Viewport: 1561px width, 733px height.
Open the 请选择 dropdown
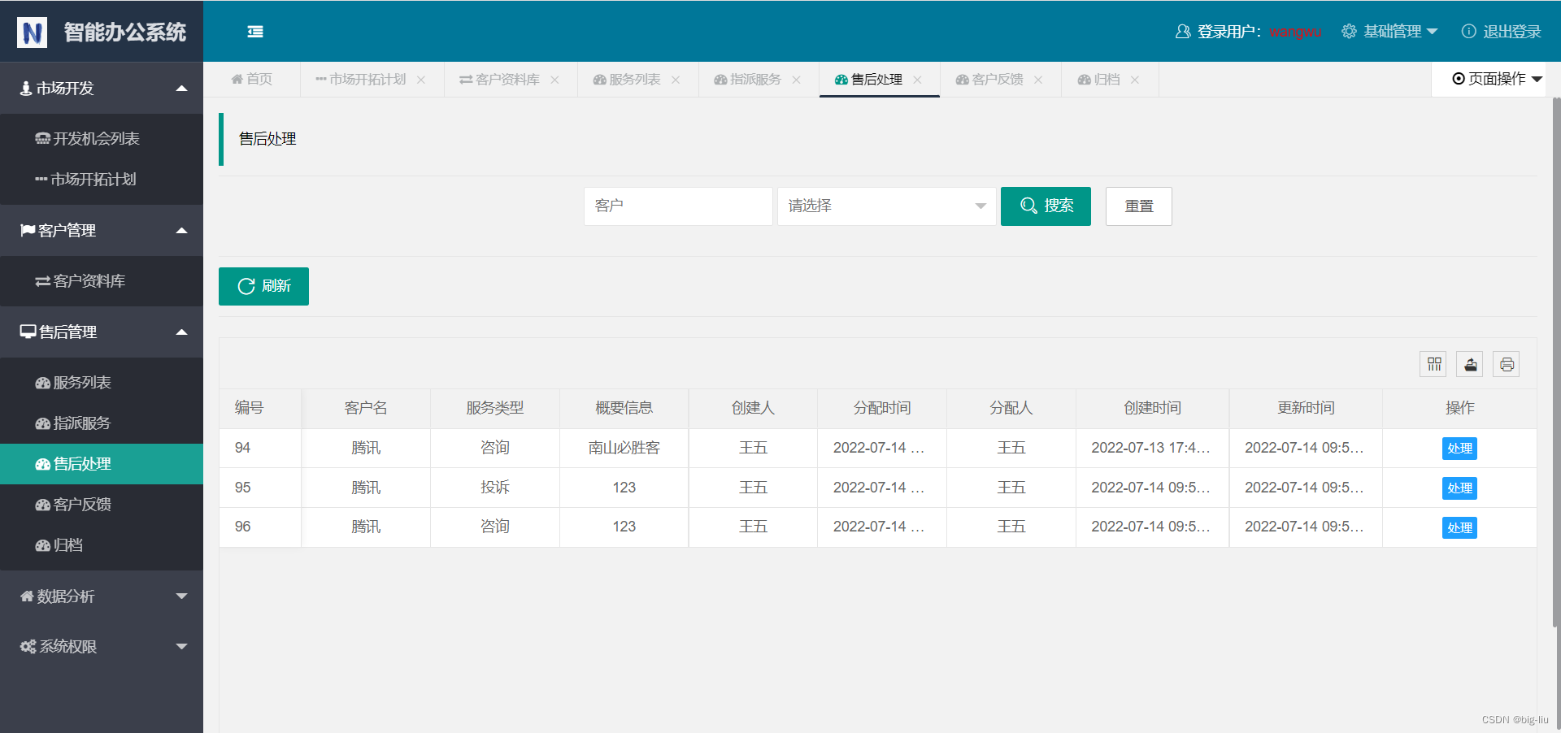886,206
